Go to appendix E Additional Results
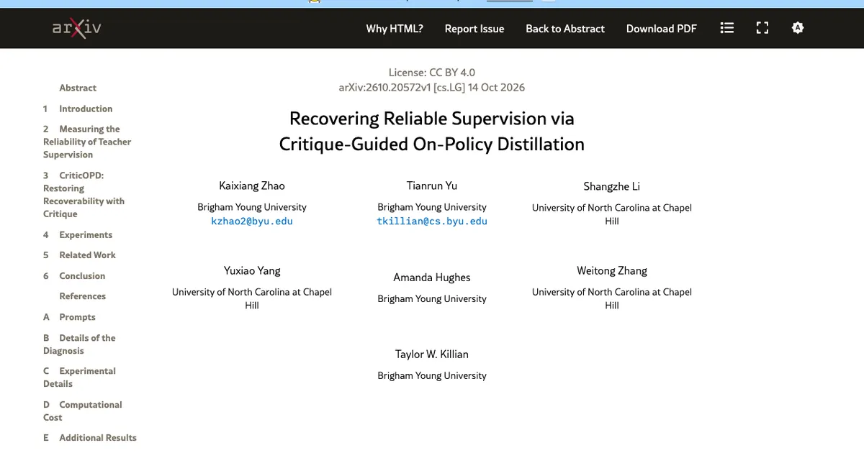The width and height of the screenshot is (864, 453). point(90,437)
